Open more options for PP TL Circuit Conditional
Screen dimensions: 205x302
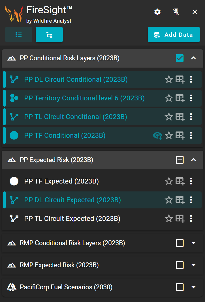(191, 117)
